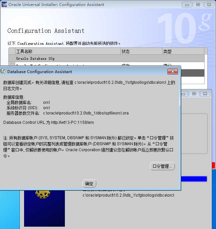Click the Database Control URL text
Viewport: 216px width, 229px height.
(48, 123)
